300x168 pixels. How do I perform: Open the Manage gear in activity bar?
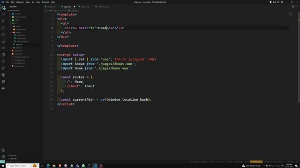pos(3,157)
